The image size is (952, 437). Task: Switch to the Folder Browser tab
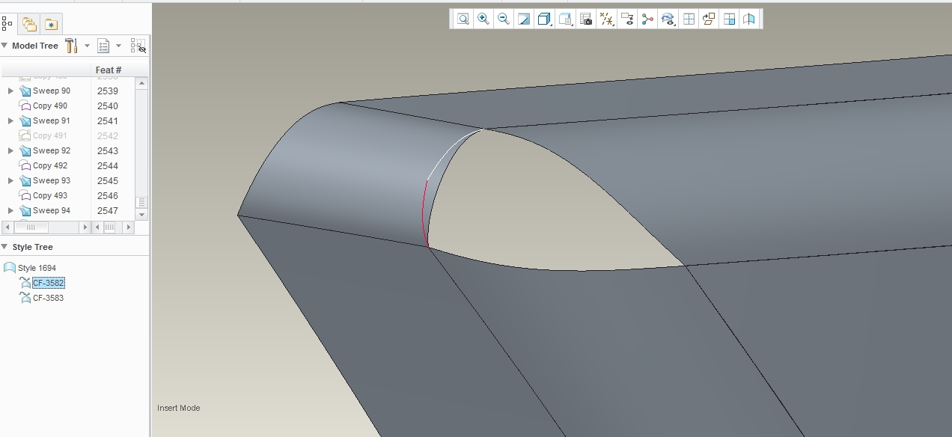click(x=29, y=25)
